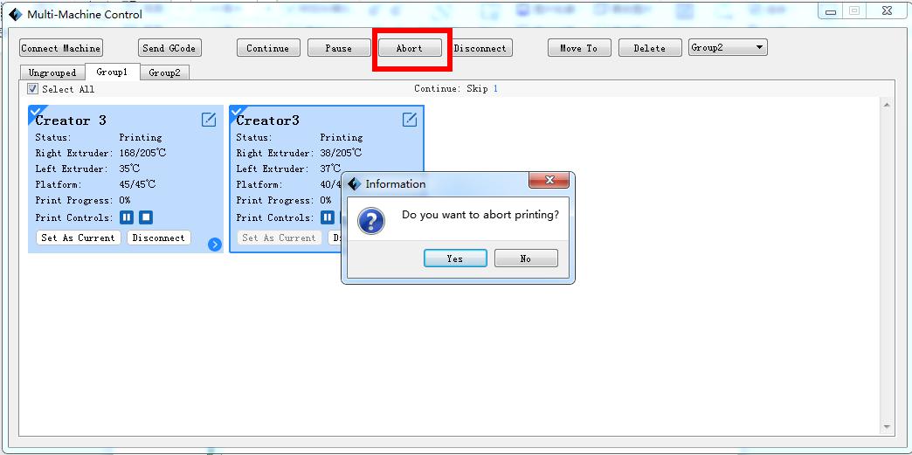Image resolution: width=912 pixels, height=455 pixels.
Task: Click the Move To button
Action: coord(578,48)
